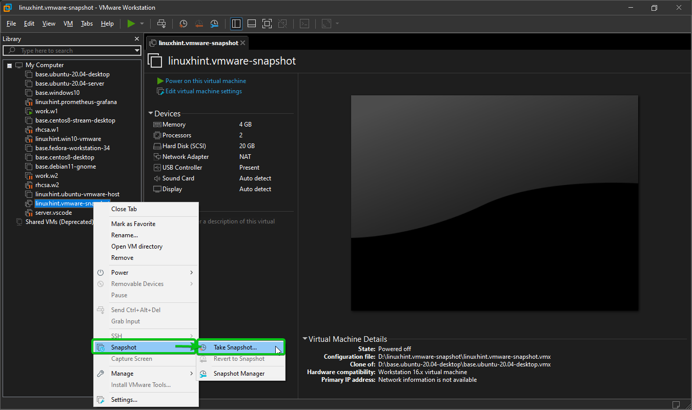Choose Take Snapshot... in submenu
Viewport: 692px width, 410px height.
pyautogui.click(x=241, y=347)
